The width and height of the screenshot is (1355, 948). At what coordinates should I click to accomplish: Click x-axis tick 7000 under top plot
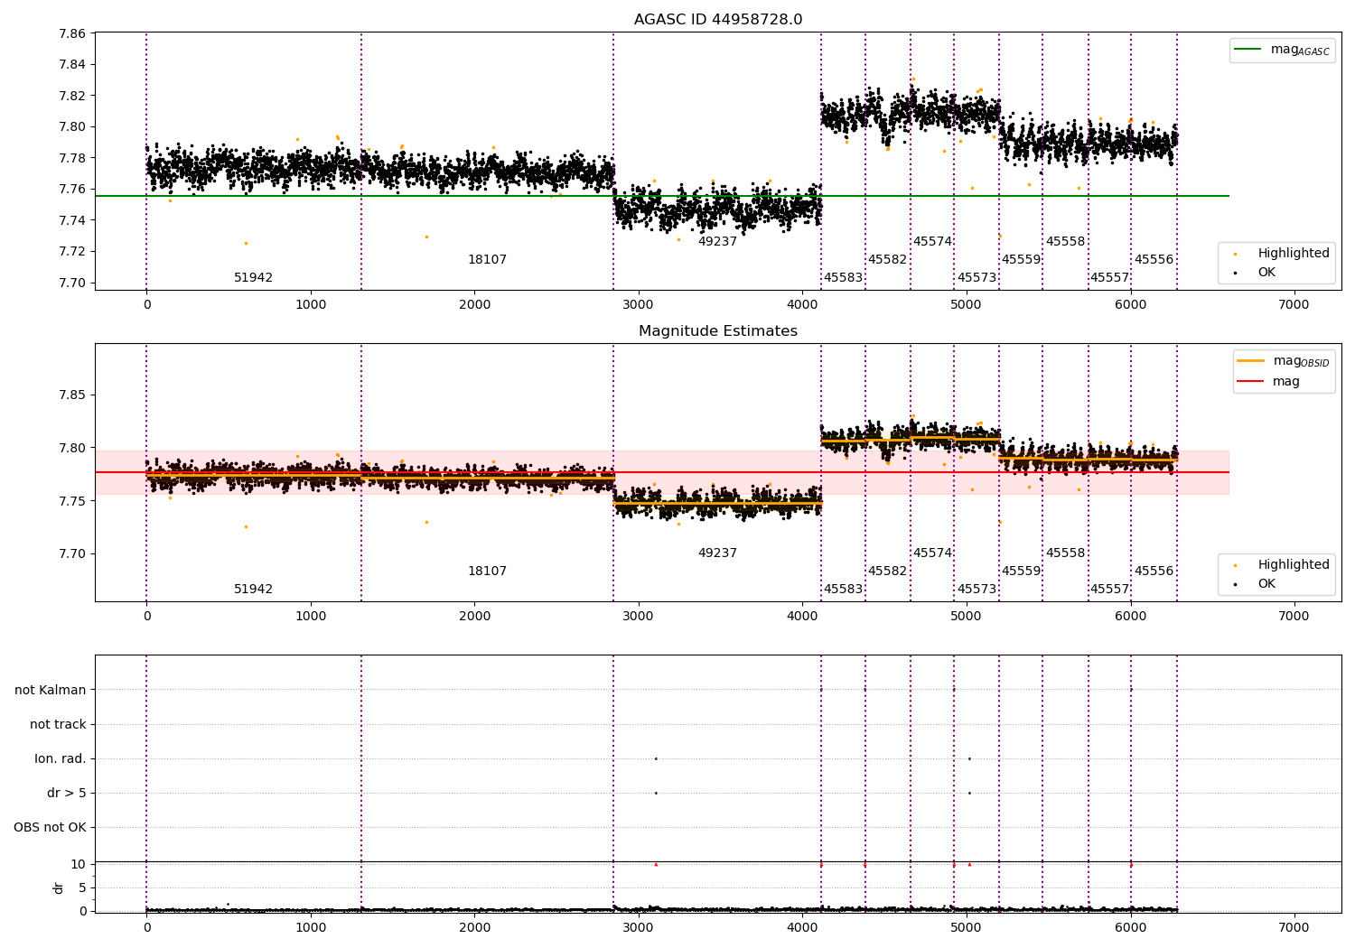pos(1294,305)
